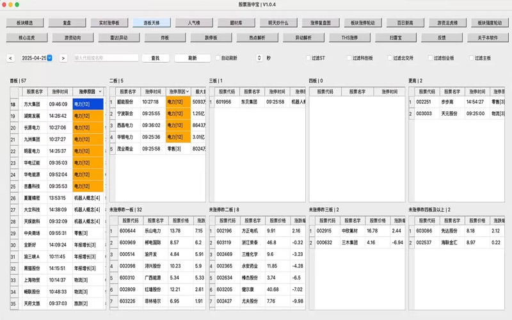Enable the 过滤创业板 filter
The width and height of the screenshot is (512, 320).
[x=431, y=58]
